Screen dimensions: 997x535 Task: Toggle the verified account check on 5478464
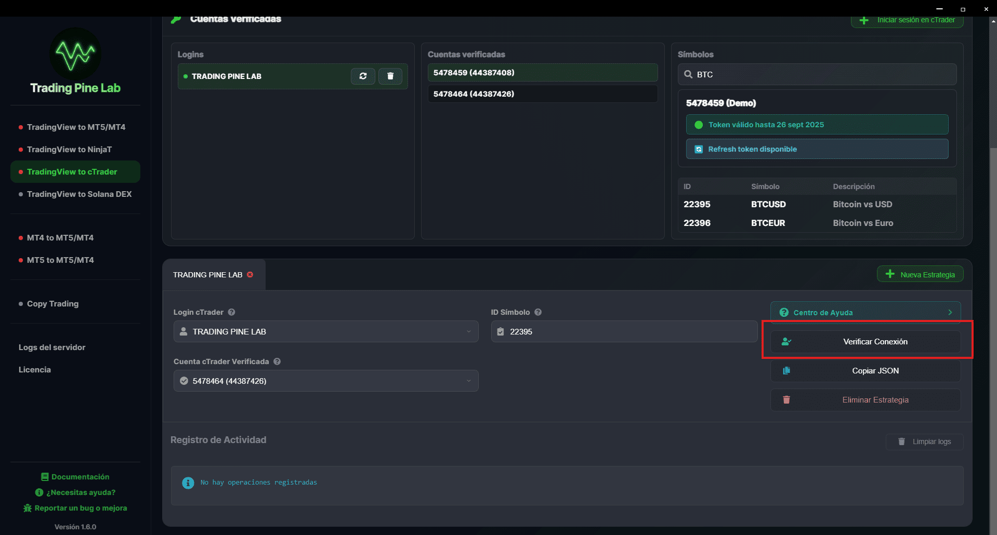pos(184,381)
